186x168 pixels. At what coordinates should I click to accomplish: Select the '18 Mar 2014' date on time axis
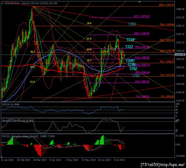[x=40, y=160]
